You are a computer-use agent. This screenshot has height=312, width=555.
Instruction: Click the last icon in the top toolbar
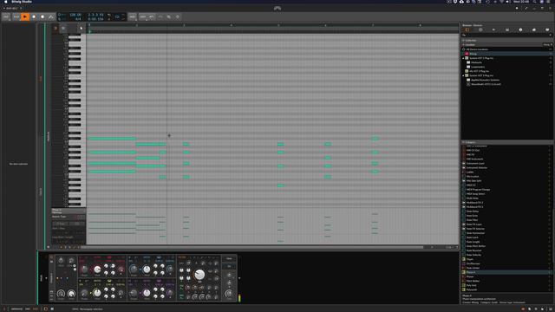click(x=178, y=16)
